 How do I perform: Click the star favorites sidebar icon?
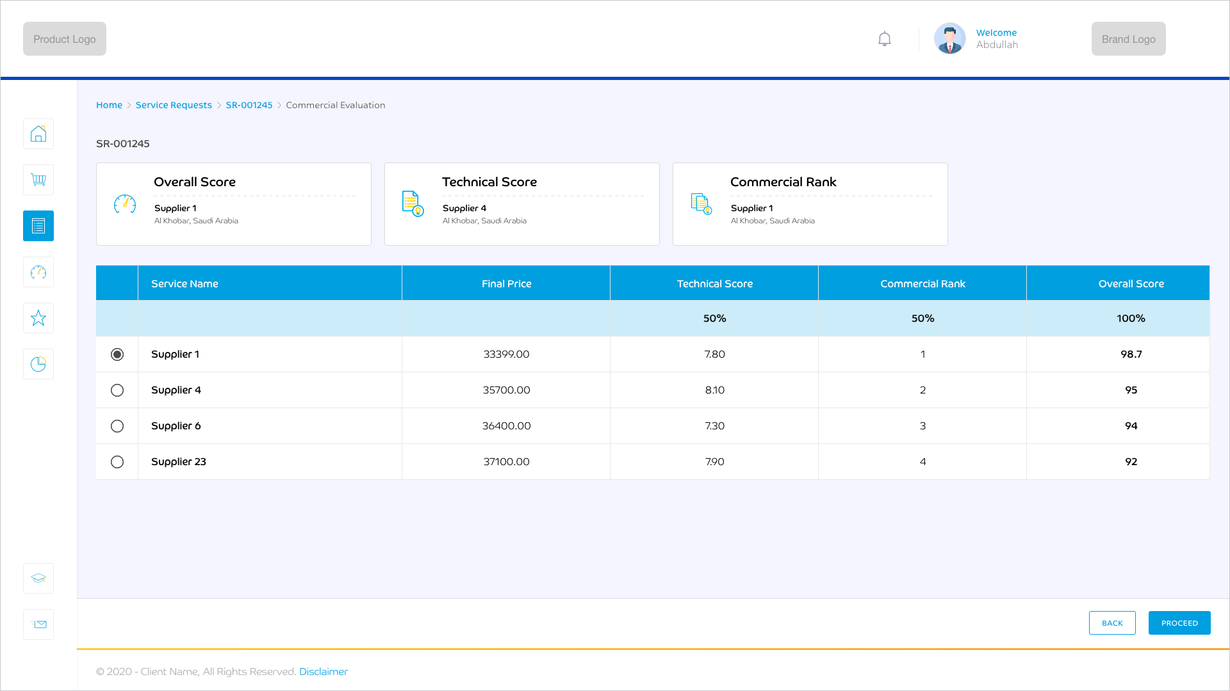pyautogui.click(x=38, y=318)
